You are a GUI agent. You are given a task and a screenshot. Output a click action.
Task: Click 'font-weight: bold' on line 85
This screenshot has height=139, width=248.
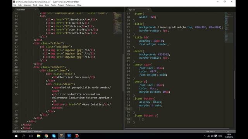point(153,75)
